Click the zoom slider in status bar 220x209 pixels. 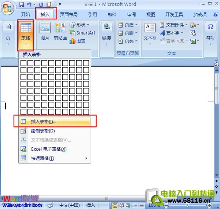point(187,205)
